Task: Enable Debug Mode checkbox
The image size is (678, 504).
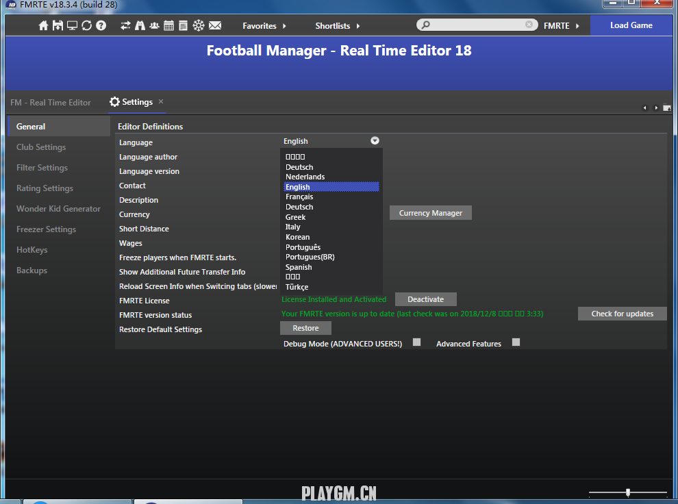Action: coord(416,342)
